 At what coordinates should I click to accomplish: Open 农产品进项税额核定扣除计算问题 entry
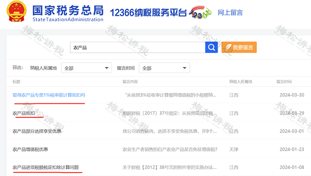[x=46, y=168]
